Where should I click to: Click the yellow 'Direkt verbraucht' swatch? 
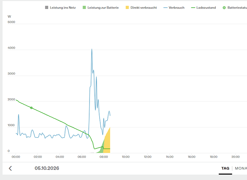tap(127, 8)
